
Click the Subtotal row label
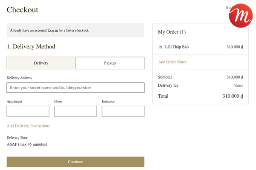tap(165, 77)
